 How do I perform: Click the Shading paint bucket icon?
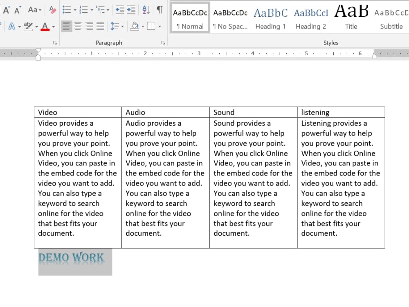(x=135, y=26)
